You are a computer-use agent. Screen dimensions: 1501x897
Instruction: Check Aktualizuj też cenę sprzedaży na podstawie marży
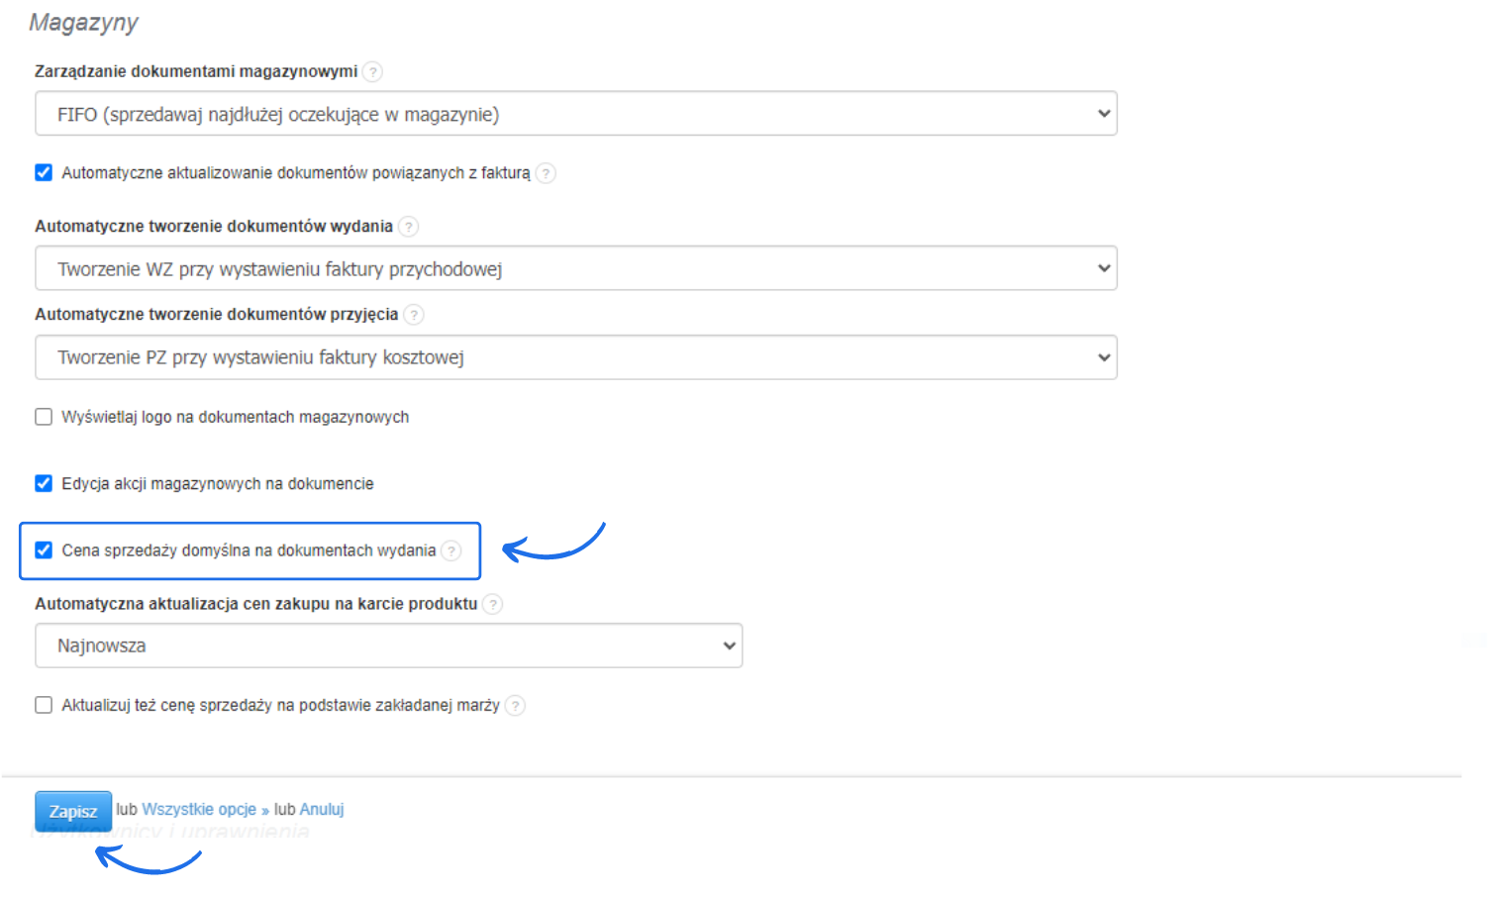(x=44, y=705)
